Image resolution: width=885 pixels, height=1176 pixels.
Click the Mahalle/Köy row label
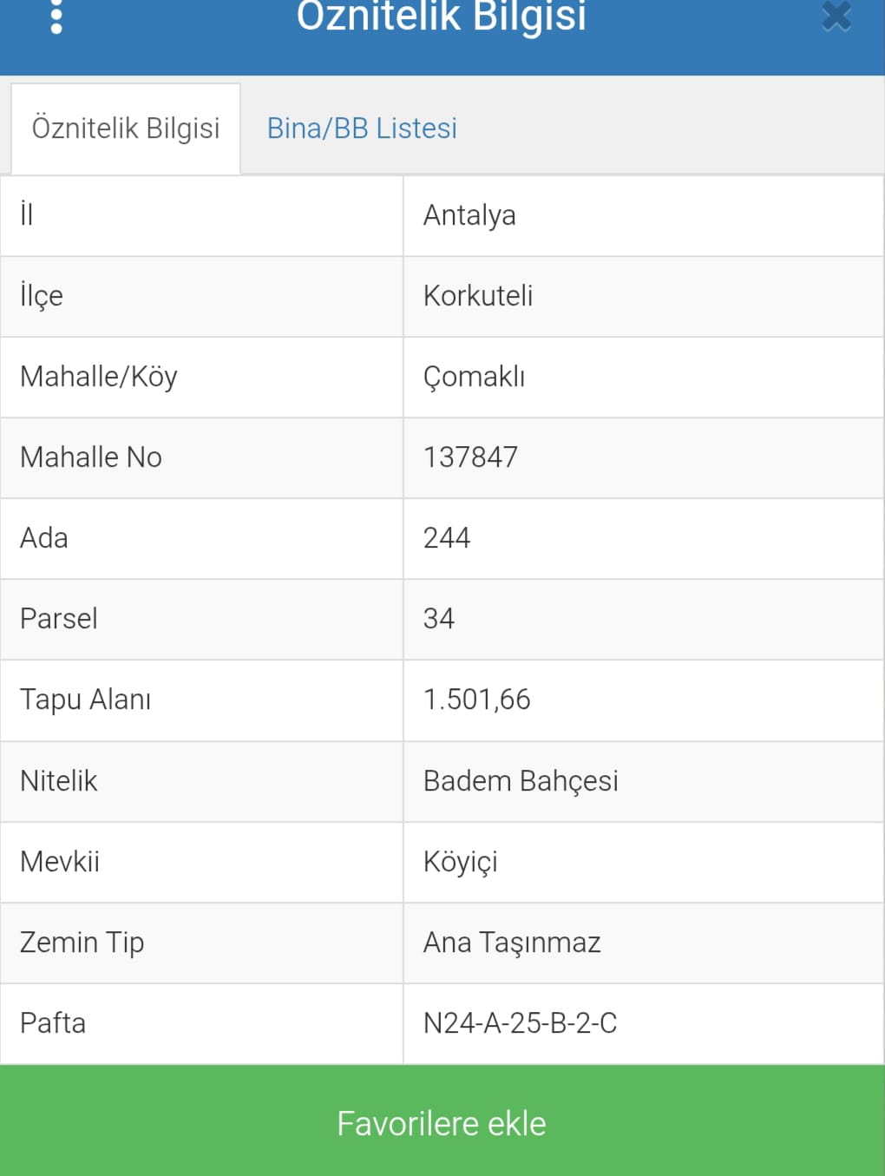coord(99,377)
